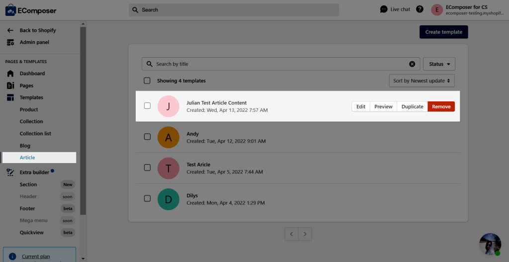509x262 pixels.
Task: Click the EComposer for CS account avatar
Action: pos(437,10)
